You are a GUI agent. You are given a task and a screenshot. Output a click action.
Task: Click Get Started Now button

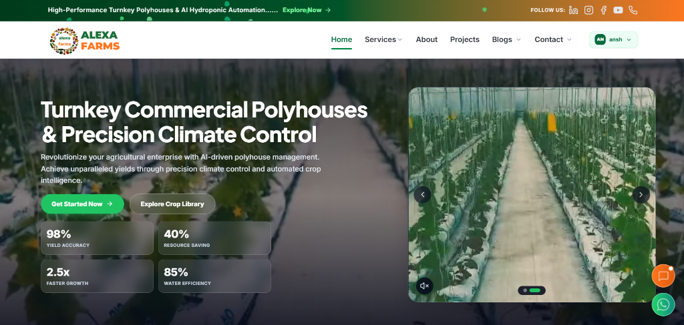pos(82,204)
